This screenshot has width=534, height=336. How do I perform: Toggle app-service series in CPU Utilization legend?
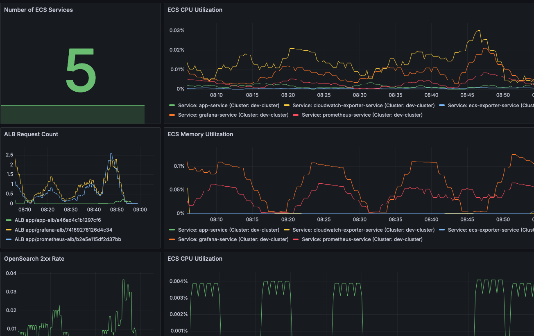229,105
